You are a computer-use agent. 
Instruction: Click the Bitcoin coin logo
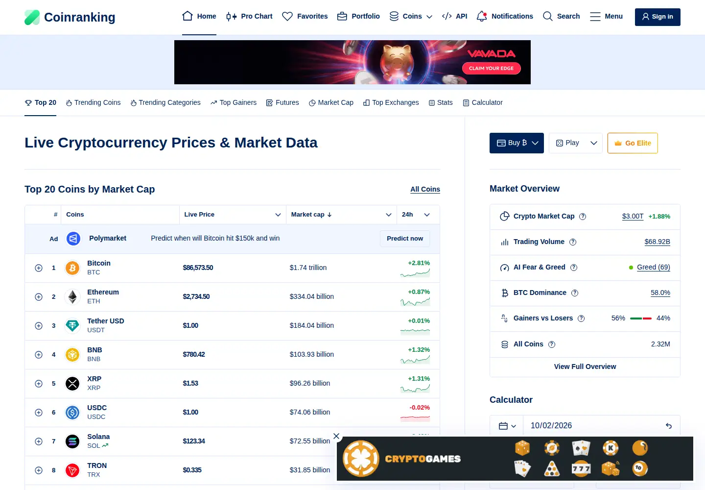(x=72, y=268)
